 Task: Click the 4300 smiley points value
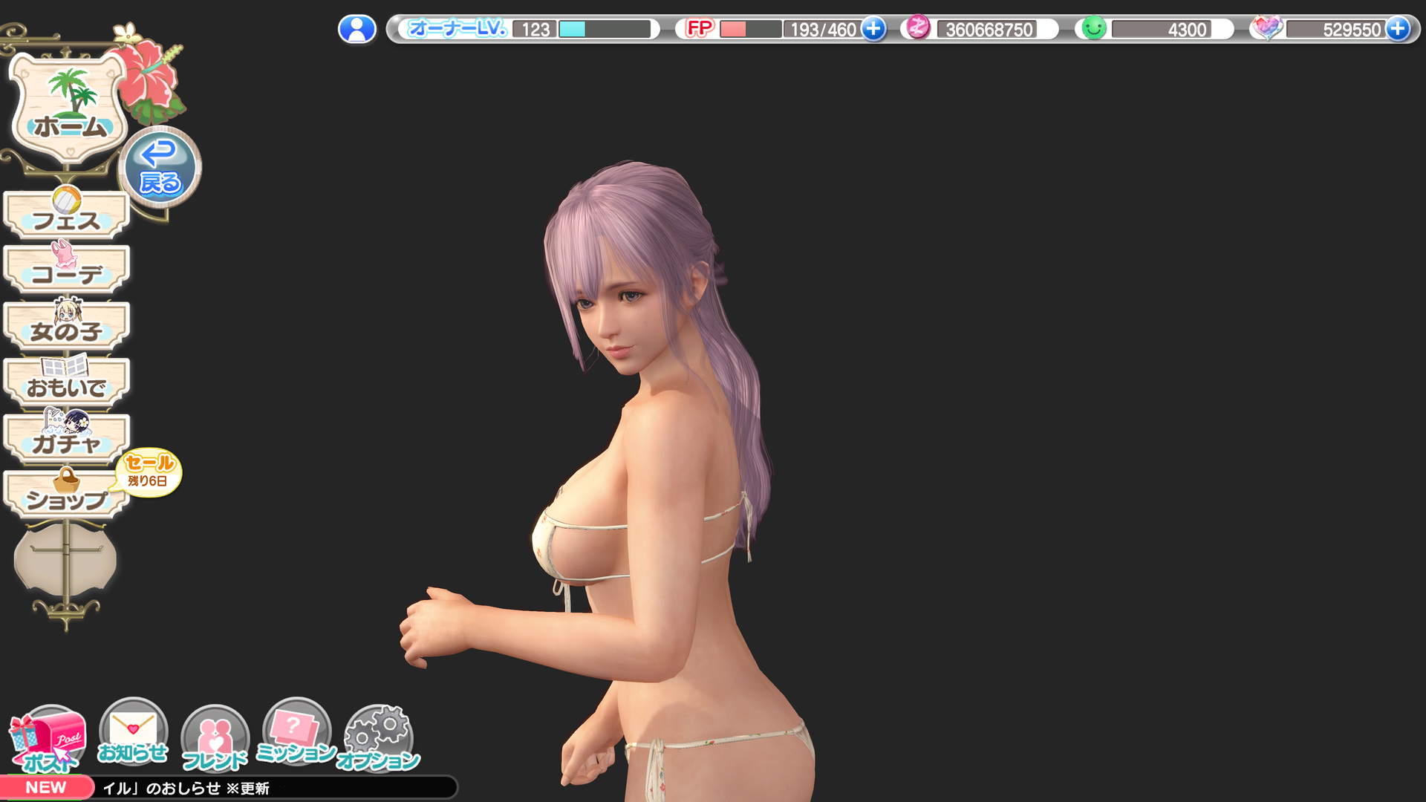pyautogui.click(x=1187, y=30)
